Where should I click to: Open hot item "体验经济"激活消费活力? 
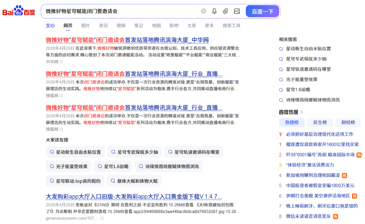pos(310,165)
